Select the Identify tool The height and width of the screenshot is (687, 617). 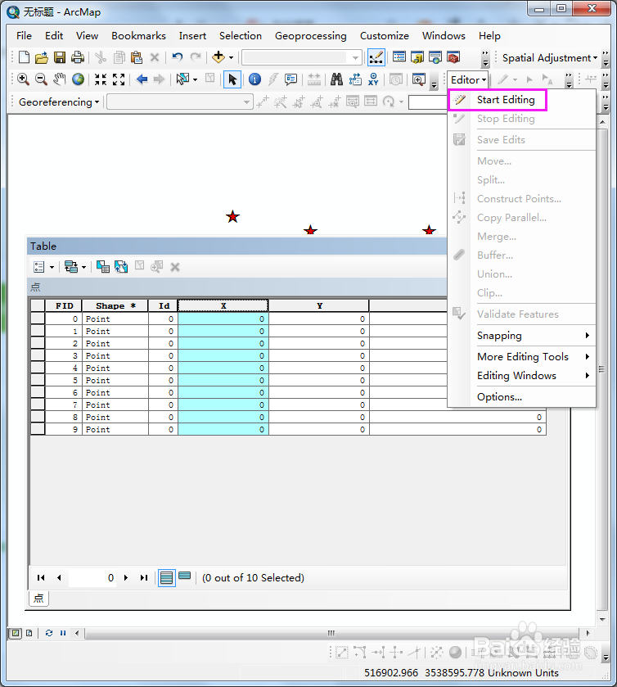pos(254,79)
